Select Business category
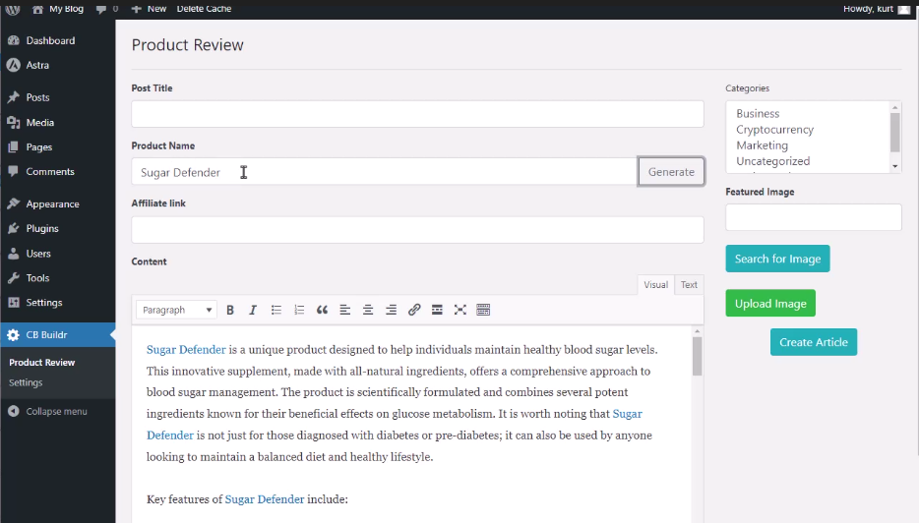Viewport: 919px width, 523px height. 758,114
